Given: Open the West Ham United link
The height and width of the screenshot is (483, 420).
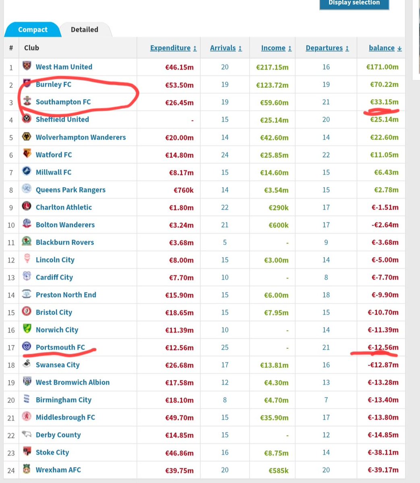Looking at the screenshot, I should click(x=64, y=67).
